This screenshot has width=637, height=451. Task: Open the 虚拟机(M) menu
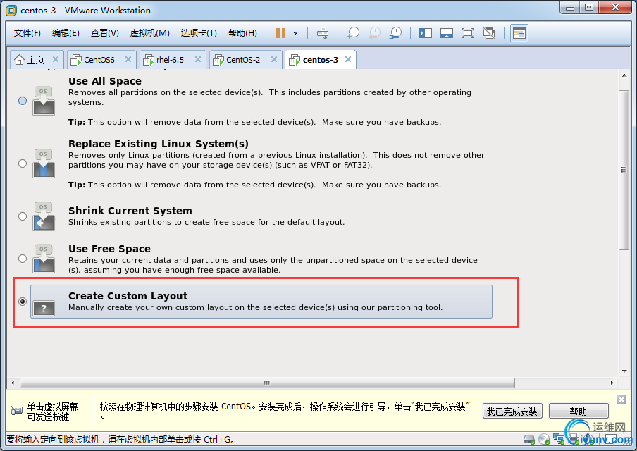pyautogui.click(x=149, y=33)
